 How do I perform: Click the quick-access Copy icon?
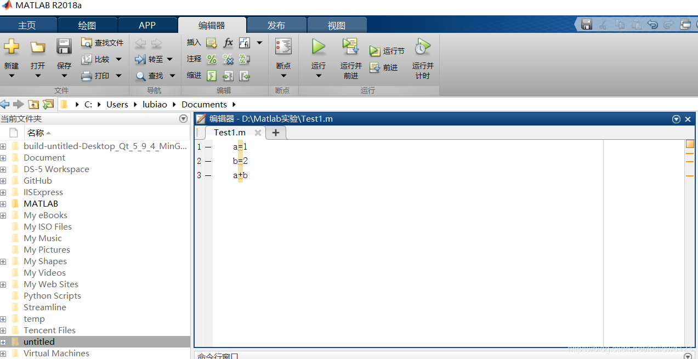620,24
